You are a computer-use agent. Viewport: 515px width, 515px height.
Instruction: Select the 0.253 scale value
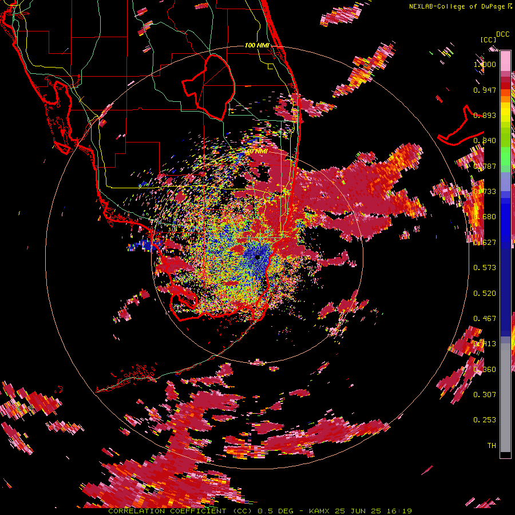tap(485, 420)
